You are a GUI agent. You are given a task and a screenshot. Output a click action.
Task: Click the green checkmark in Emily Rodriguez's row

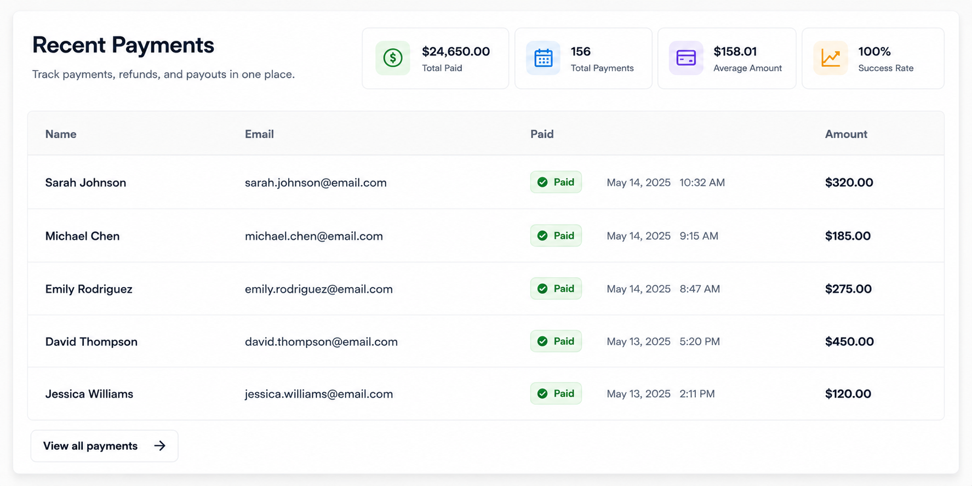[x=542, y=289]
